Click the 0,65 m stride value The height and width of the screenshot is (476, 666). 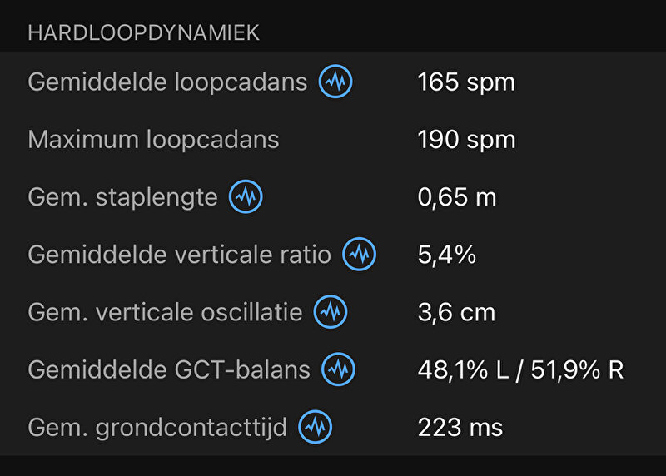click(x=457, y=197)
